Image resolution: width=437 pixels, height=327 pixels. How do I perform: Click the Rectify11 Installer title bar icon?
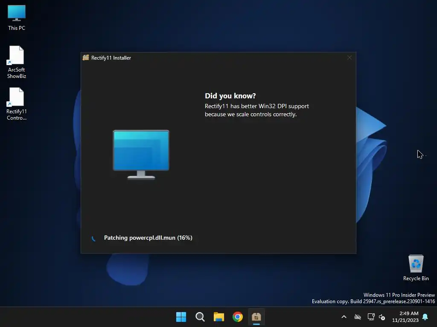click(86, 57)
